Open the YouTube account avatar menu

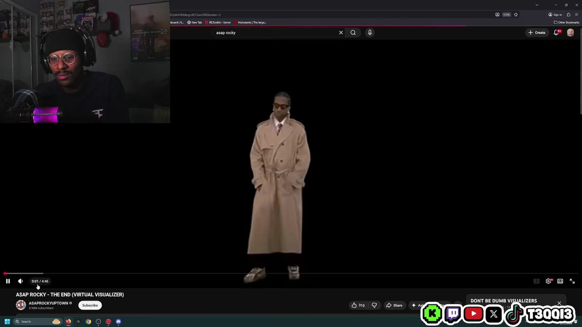pos(571,33)
